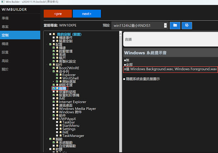Click the folder icon beside UWPAppX
Image resolution: width=218 pixels, height=153 pixels.
(x=57, y=119)
